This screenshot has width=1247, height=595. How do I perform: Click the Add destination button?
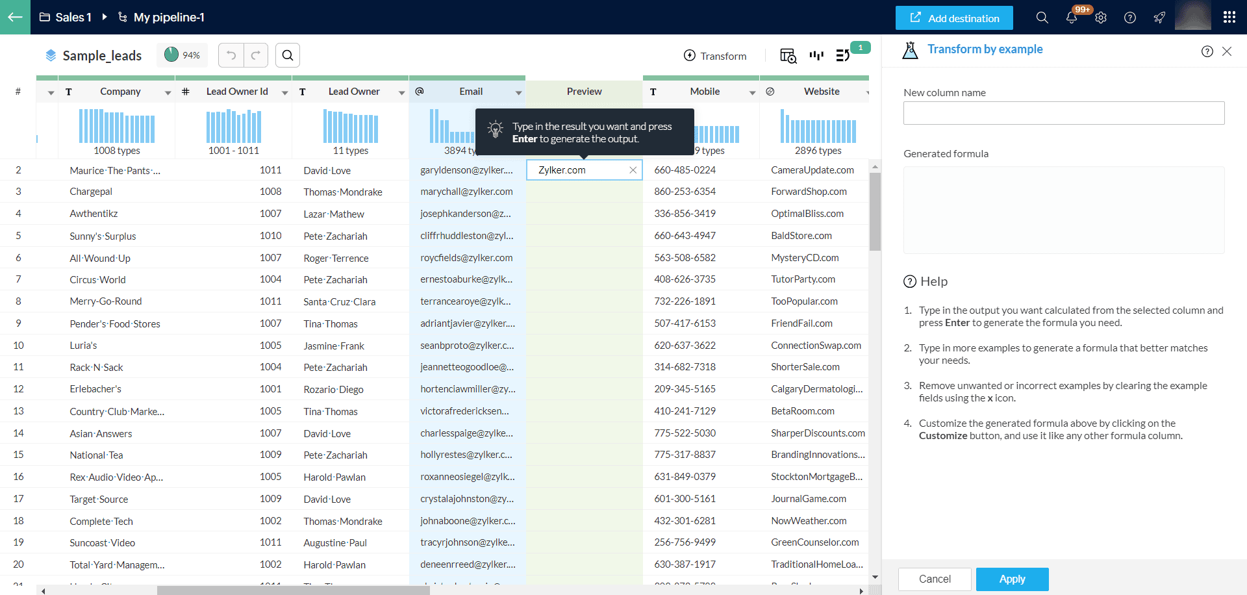953,18
